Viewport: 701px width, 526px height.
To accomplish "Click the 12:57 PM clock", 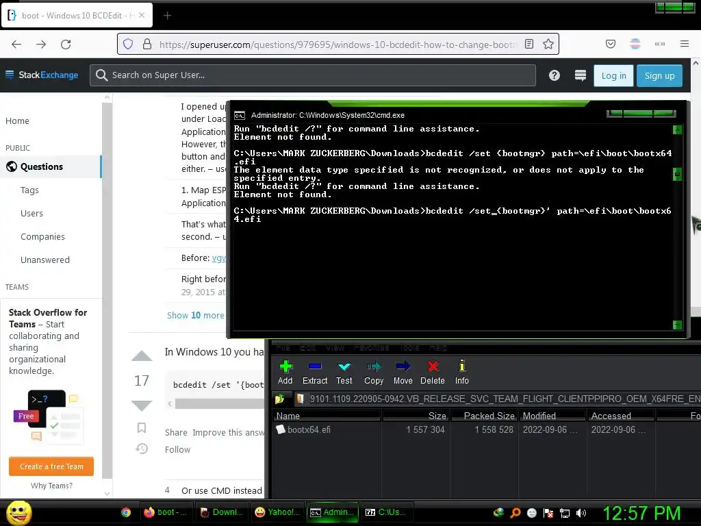I will pyautogui.click(x=641, y=513).
